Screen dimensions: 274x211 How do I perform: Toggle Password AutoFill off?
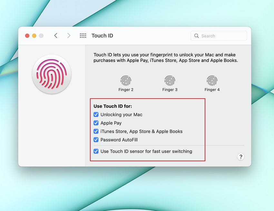click(96, 140)
